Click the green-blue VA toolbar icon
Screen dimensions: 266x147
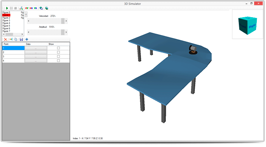35,8
